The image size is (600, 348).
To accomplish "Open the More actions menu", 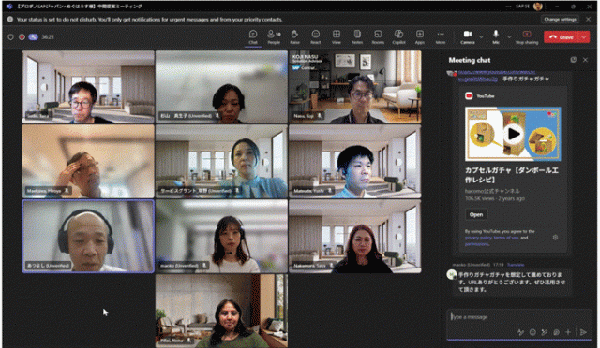I will click(x=441, y=37).
